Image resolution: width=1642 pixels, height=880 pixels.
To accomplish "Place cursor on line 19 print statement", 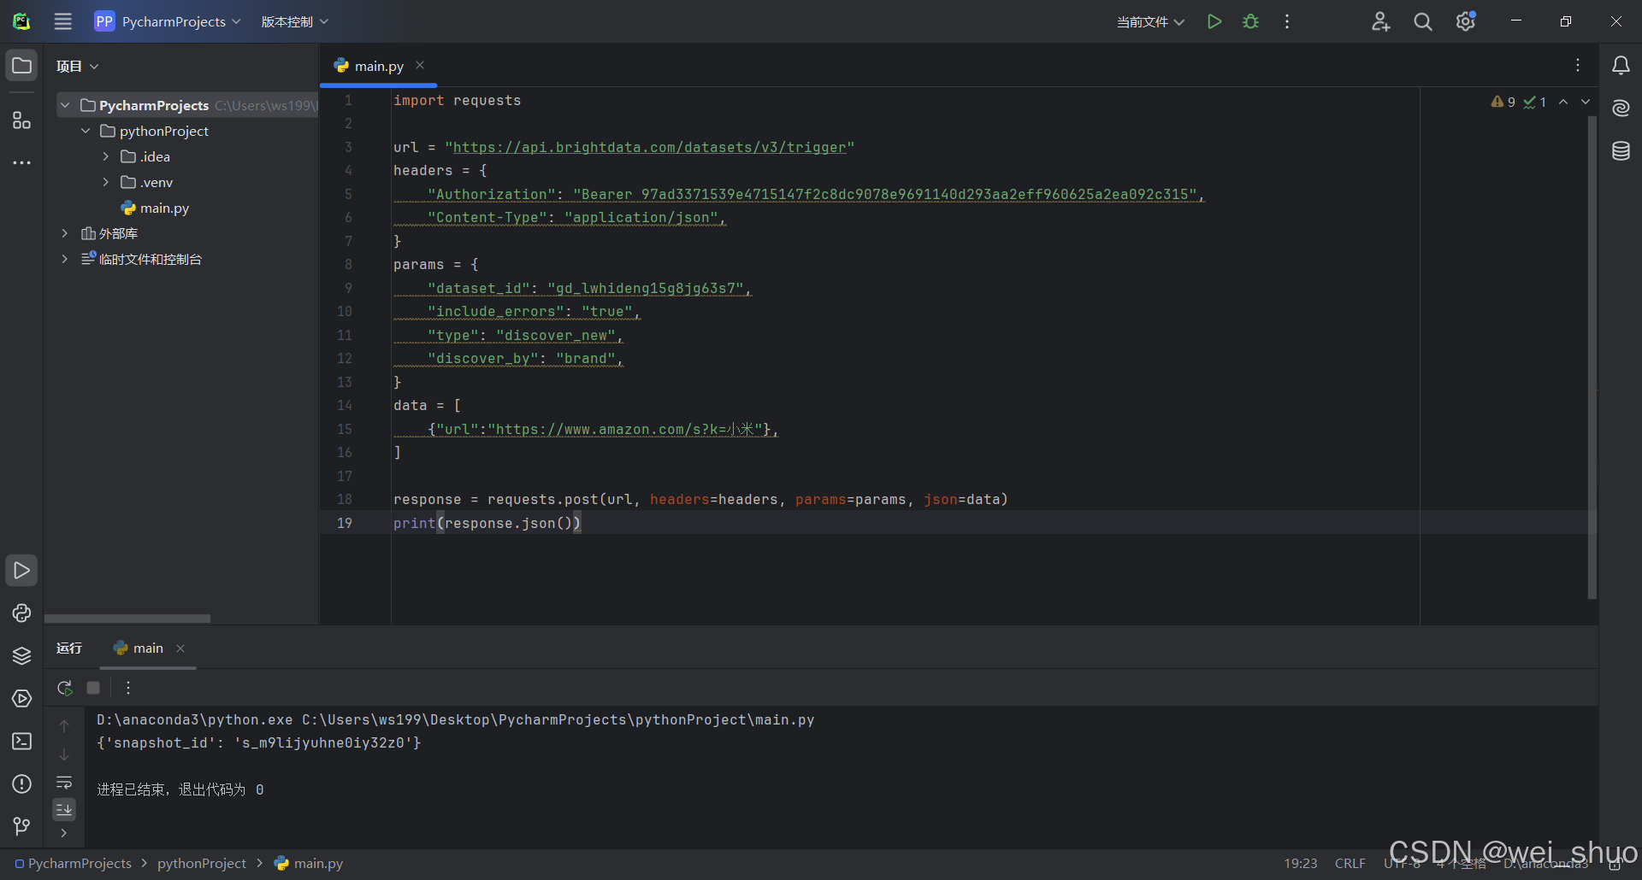I will pos(487,523).
